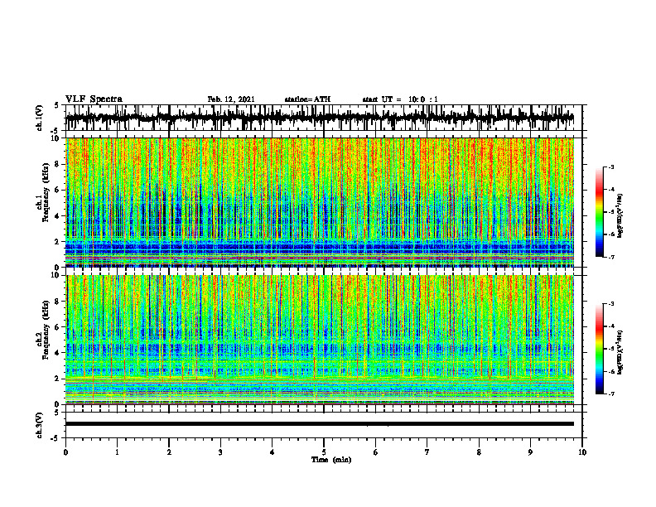Pick the ch.2 spectrogram color scale bar
This screenshot has height=507, width=656.
click(600, 349)
